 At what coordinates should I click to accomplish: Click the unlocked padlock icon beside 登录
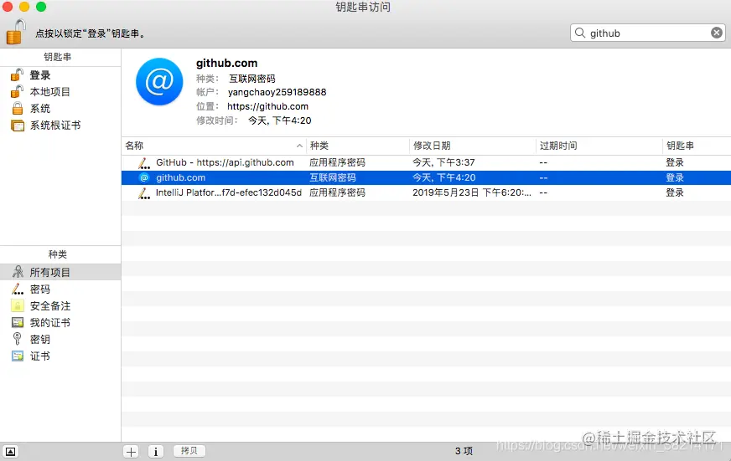pyautogui.click(x=18, y=74)
